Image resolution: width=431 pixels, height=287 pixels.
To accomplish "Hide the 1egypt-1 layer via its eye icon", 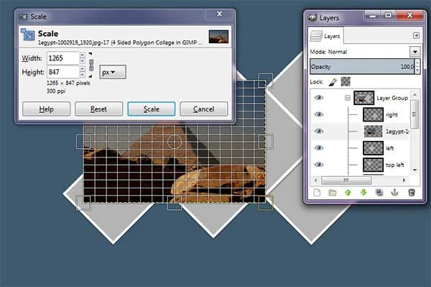I will tap(318, 131).
